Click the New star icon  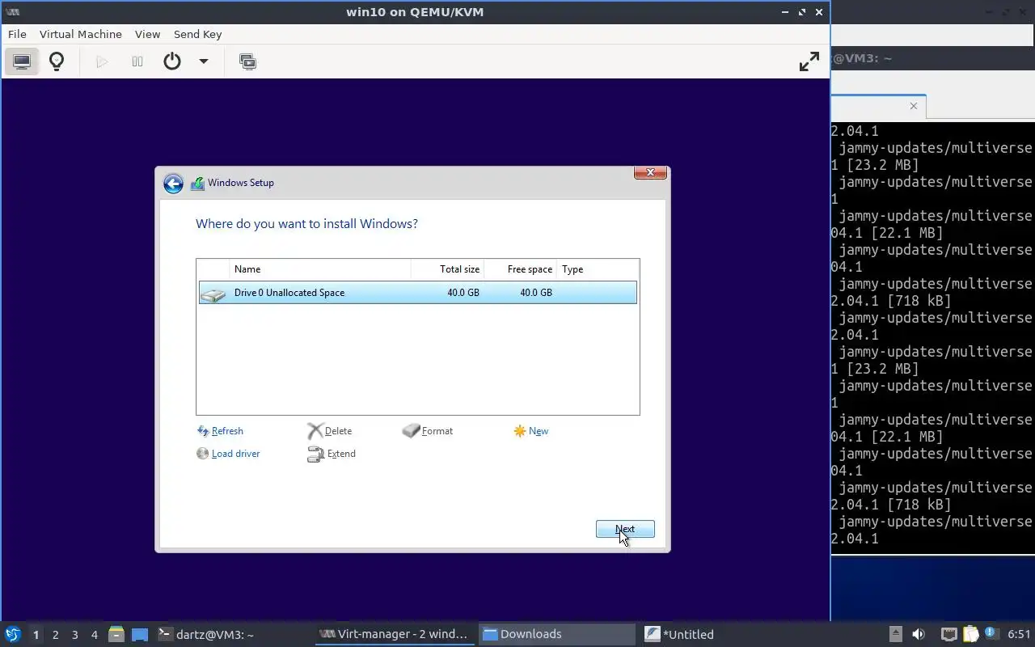(520, 431)
